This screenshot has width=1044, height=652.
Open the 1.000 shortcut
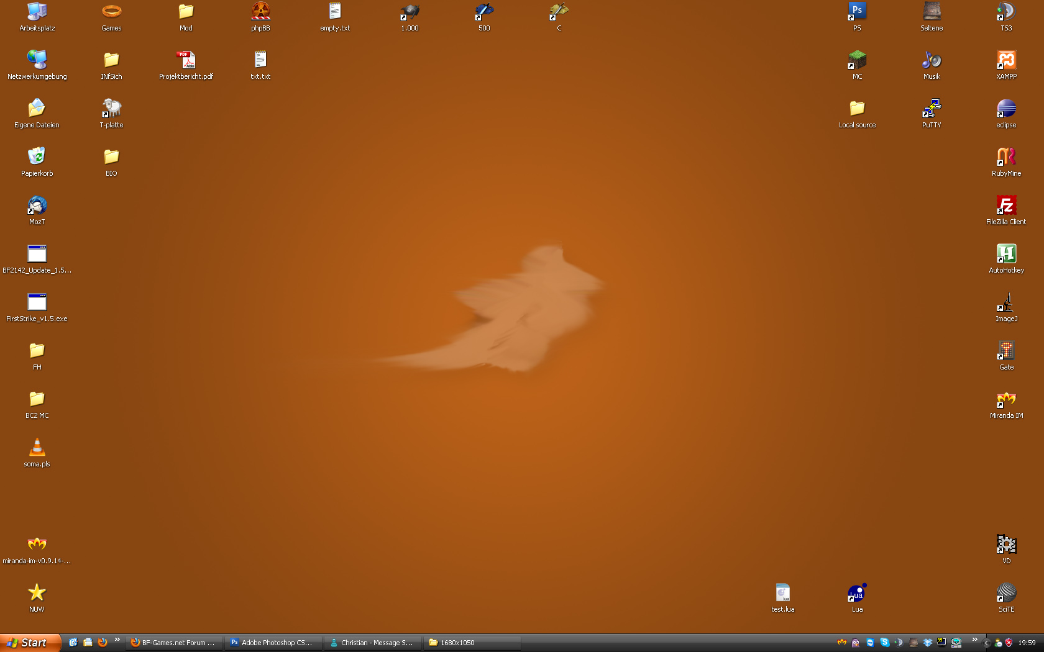(410, 16)
